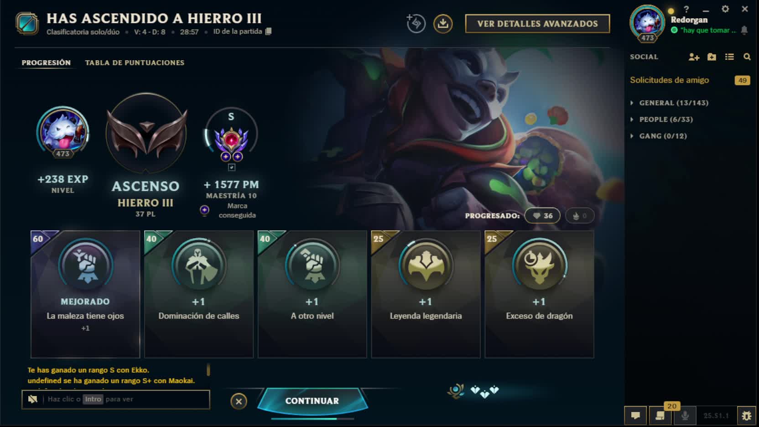Click the add friend icon
Image resolution: width=759 pixels, height=427 pixels.
[694, 57]
